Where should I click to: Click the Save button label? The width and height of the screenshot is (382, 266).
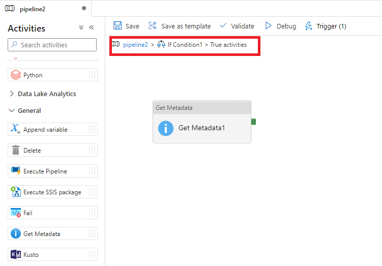point(132,26)
